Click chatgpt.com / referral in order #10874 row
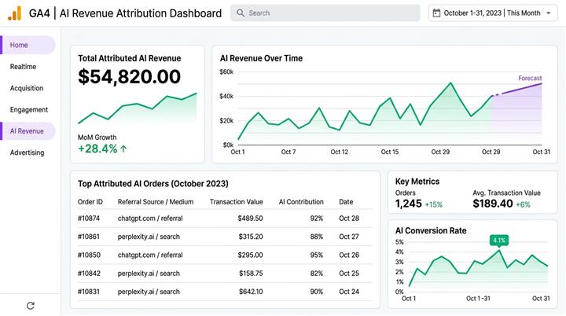 click(150, 219)
